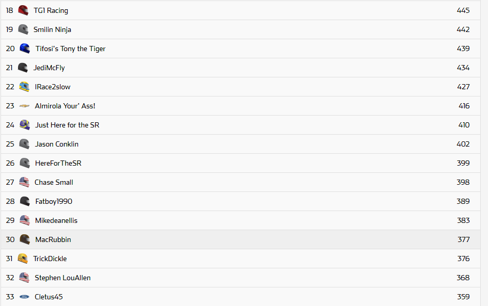
Task: Click position number 25 in the standings
Action: 10,144
